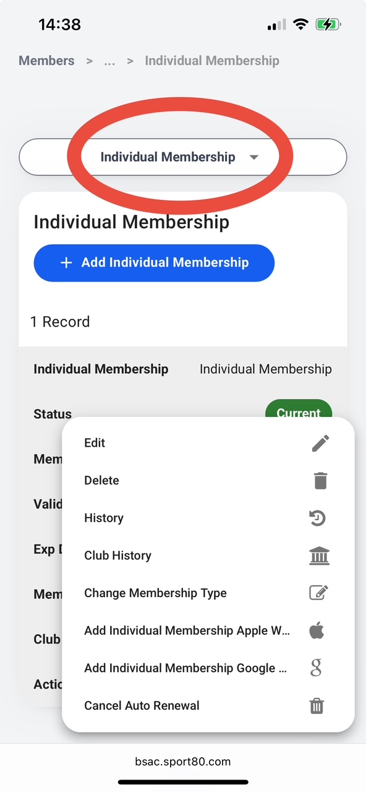Click the pencil Edit icon

pyautogui.click(x=320, y=443)
